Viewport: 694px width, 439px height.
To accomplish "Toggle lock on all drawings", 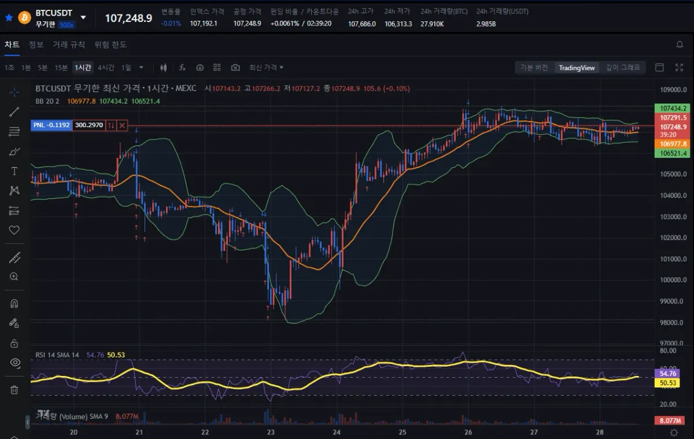I will pos(14,343).
